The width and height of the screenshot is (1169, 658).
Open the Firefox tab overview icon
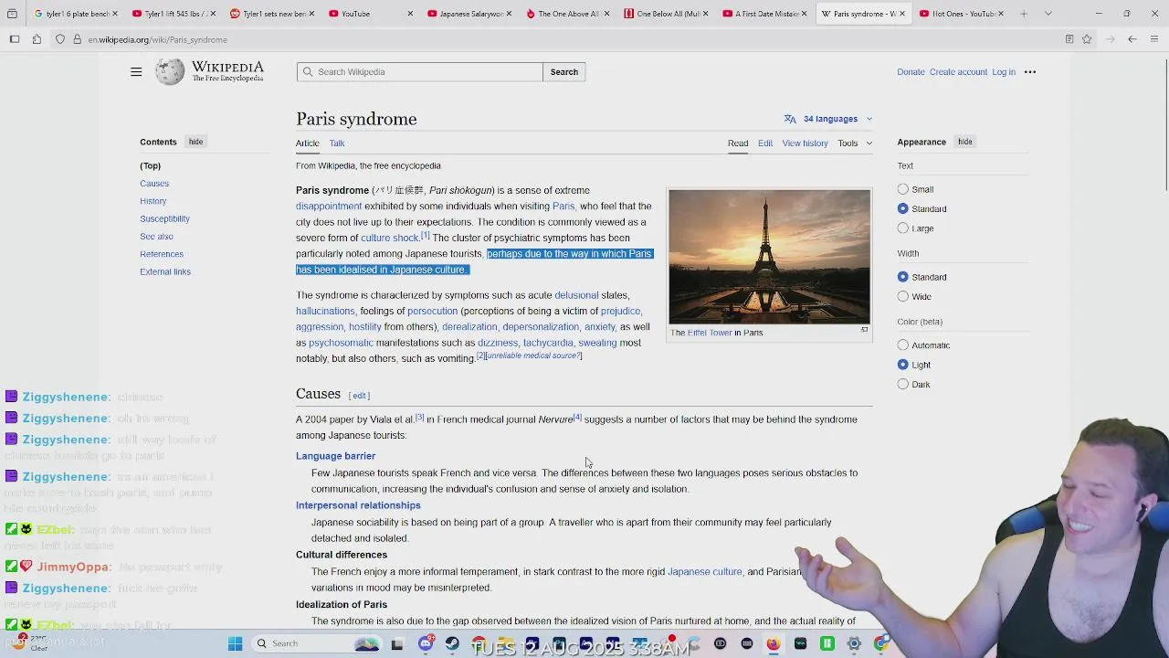coord(12,14)
